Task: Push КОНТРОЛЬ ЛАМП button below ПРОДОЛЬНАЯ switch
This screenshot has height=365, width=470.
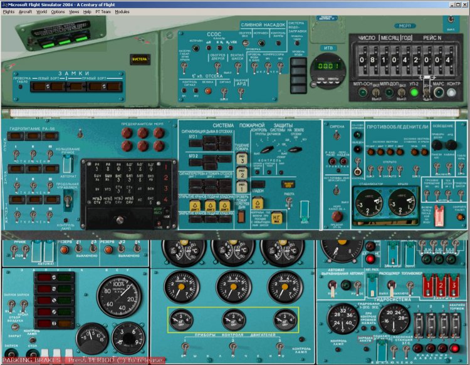Action: [66, 220]
